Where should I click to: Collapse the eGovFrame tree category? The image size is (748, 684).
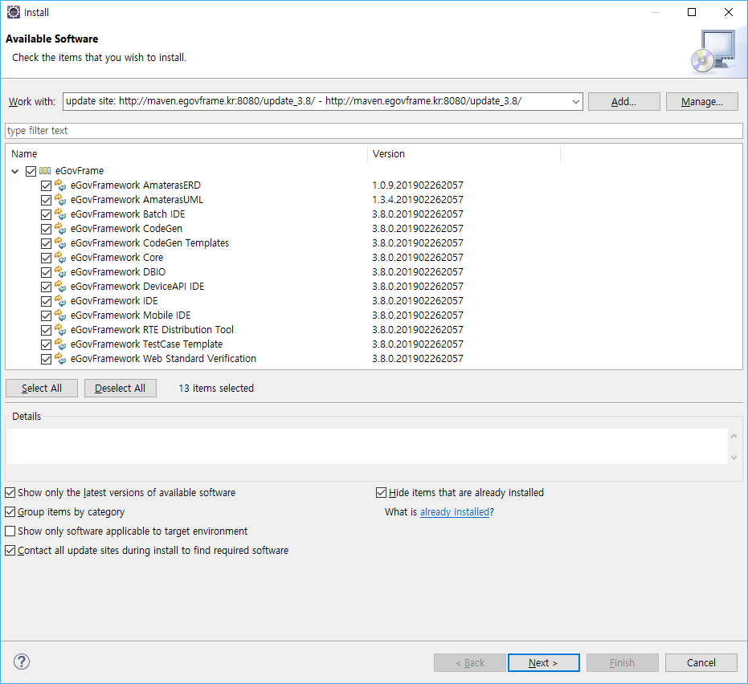click(16, 171)
